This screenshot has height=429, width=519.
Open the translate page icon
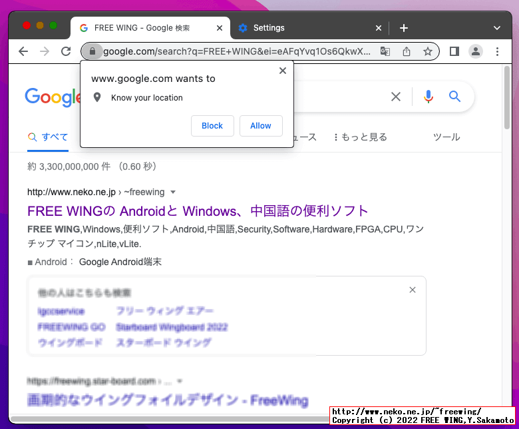385,51
